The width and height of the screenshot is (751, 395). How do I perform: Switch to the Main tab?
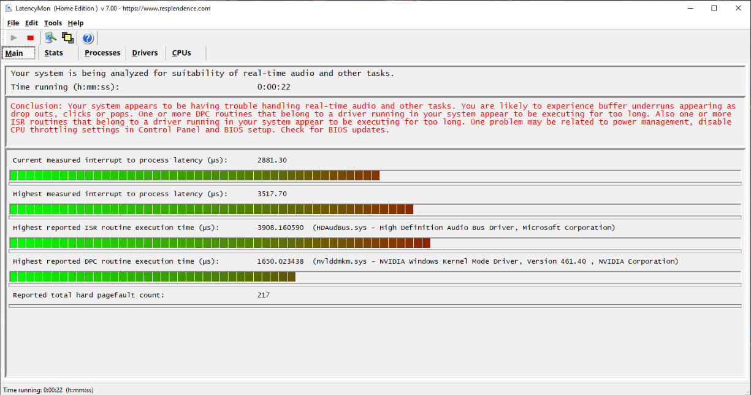(x=18, y=53)
